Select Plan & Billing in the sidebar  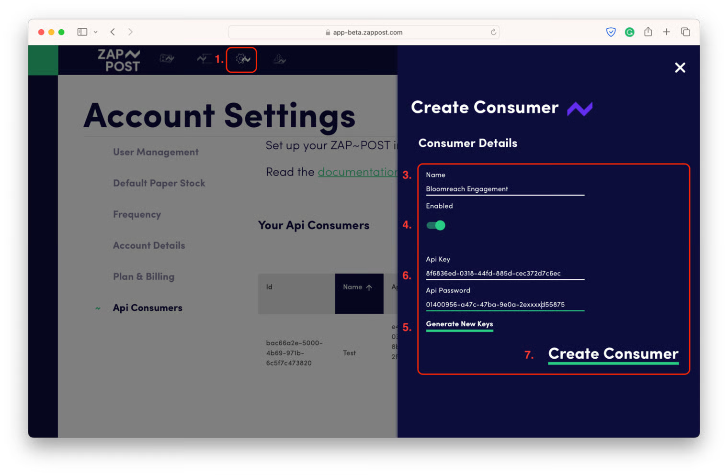(143, 276)
